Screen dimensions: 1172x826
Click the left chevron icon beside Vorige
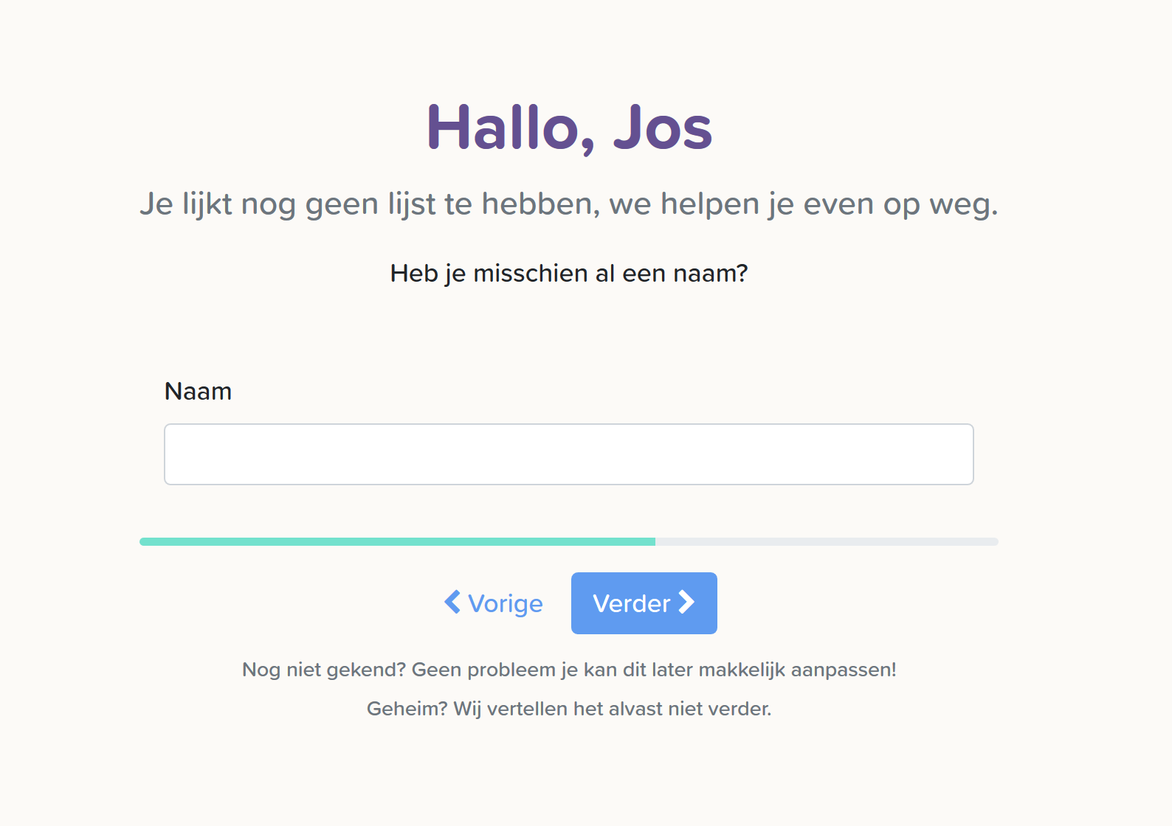tap(452, 602)
